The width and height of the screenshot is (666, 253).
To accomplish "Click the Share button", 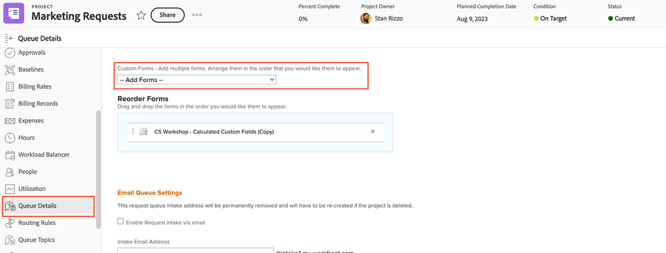I will tap(167, 15).
